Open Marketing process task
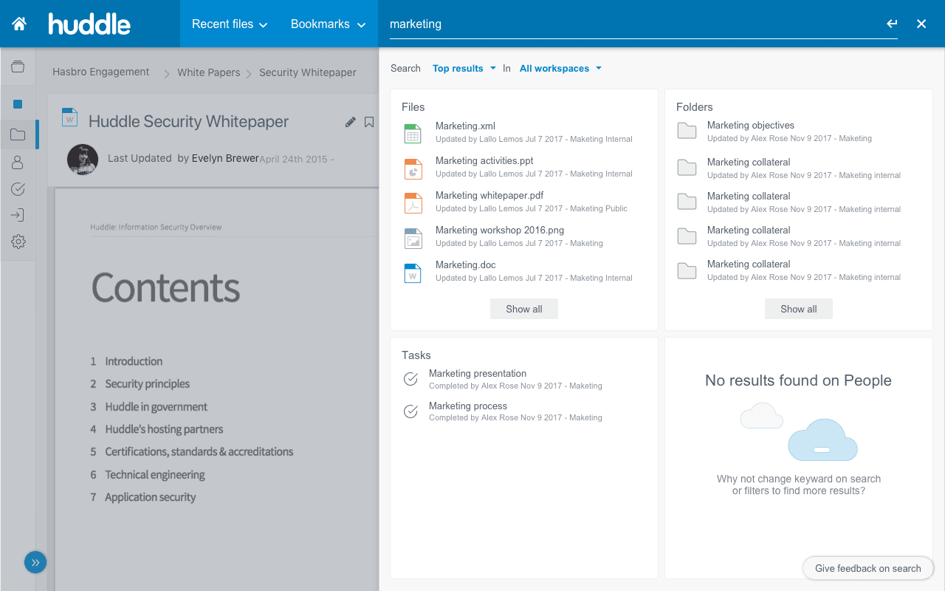The height and width of the screenshot is (591, 945). (x=468, y=406)
